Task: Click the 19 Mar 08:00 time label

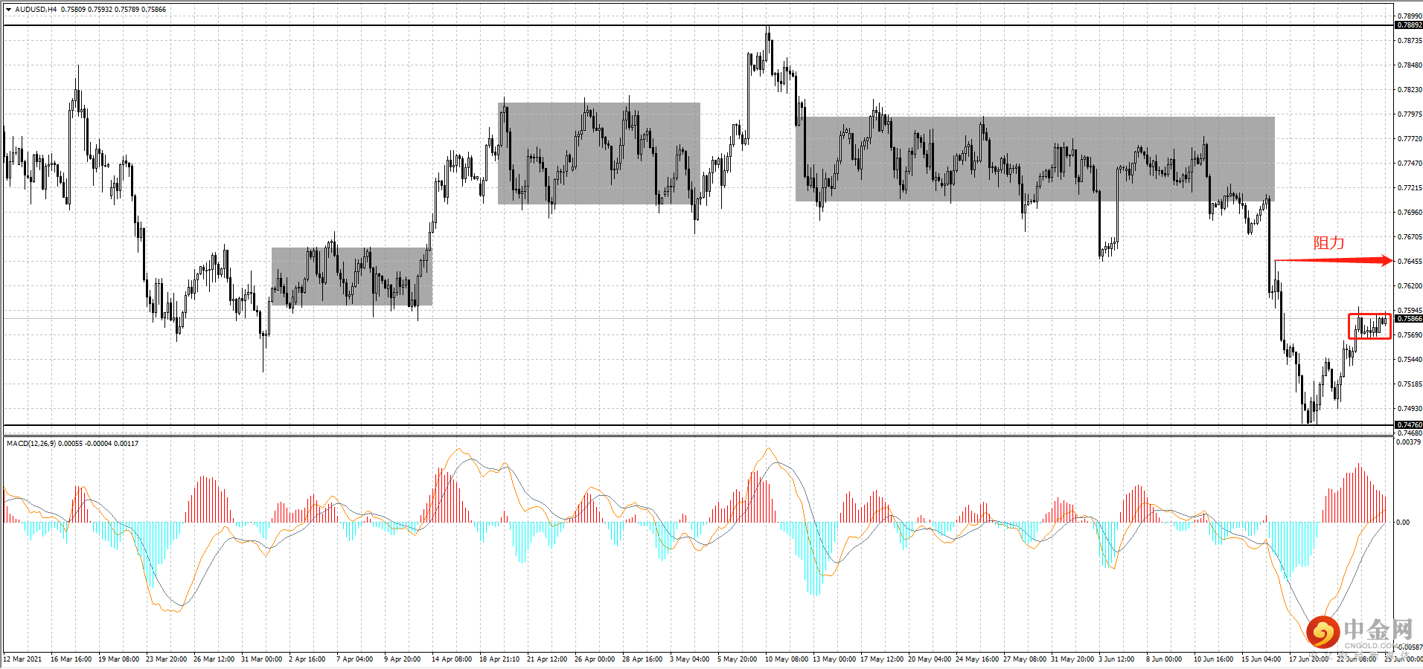Action: pyautogui.click(x=118, y=659)
